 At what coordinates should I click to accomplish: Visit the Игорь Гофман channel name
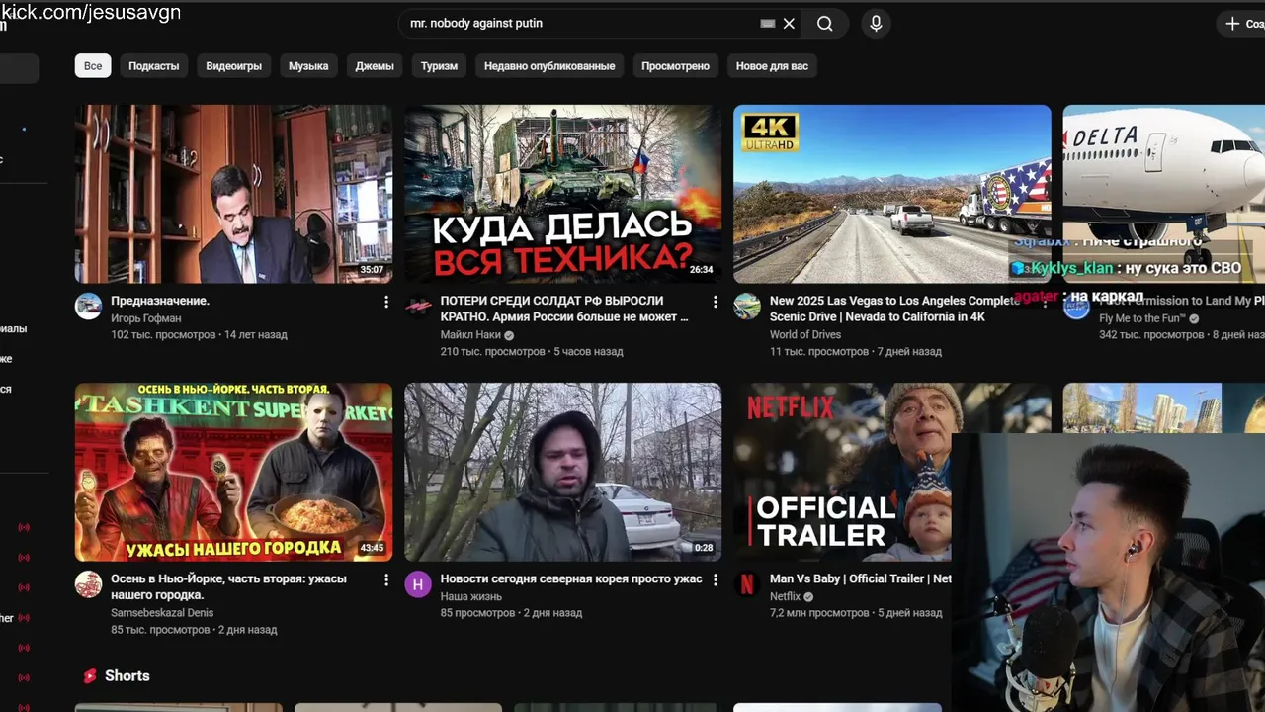(146, 318)
